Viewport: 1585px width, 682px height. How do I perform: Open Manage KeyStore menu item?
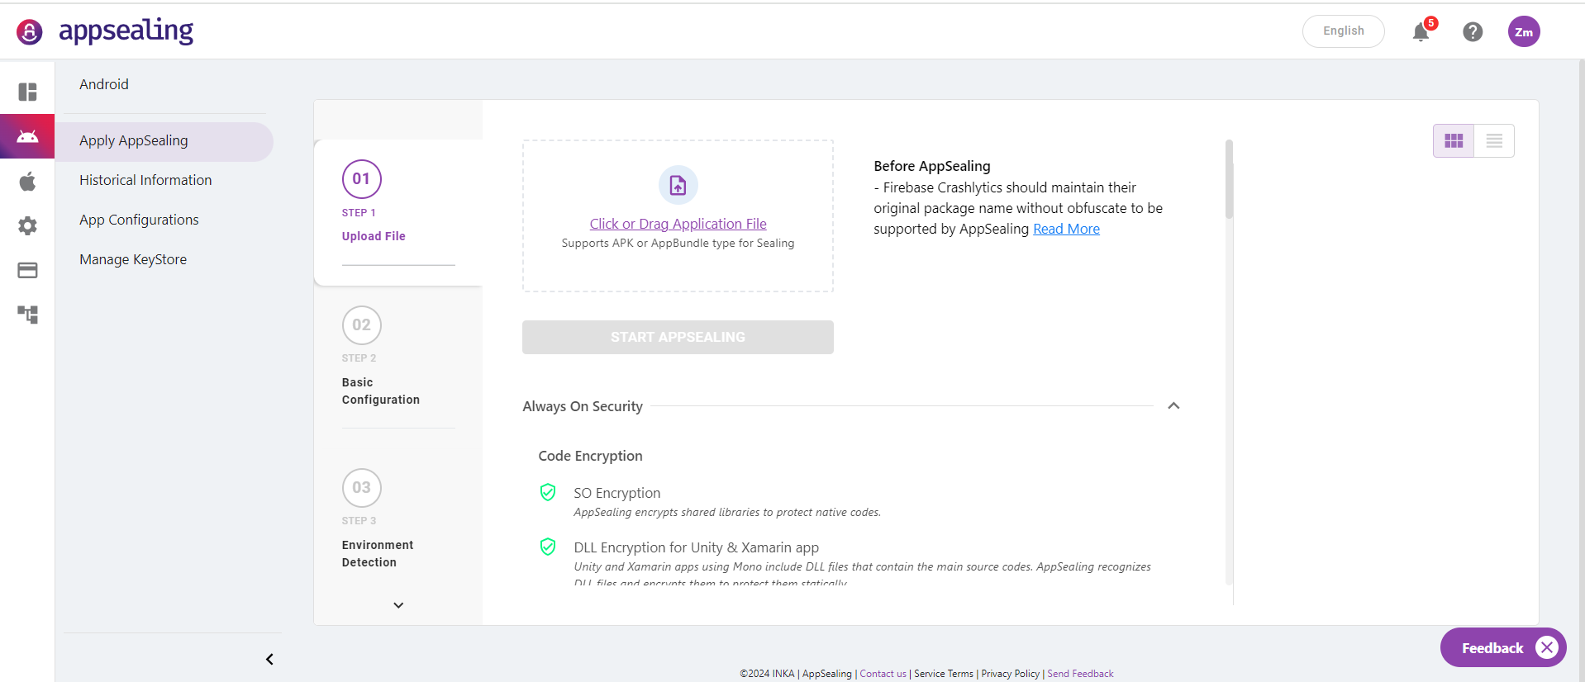tap(133, 259)
